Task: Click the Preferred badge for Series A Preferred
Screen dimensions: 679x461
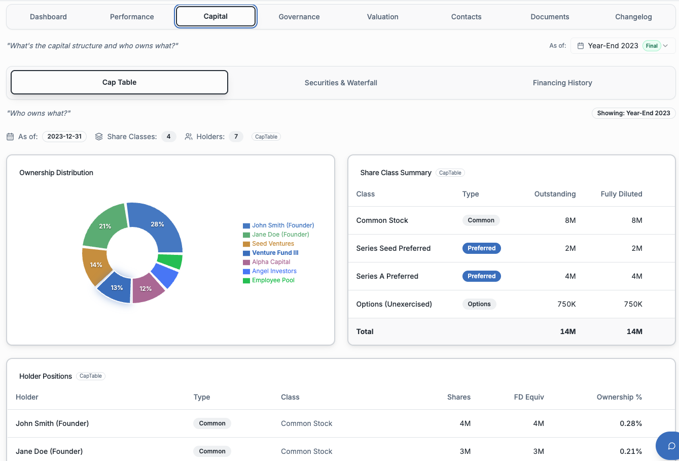Action: [481, 276]
